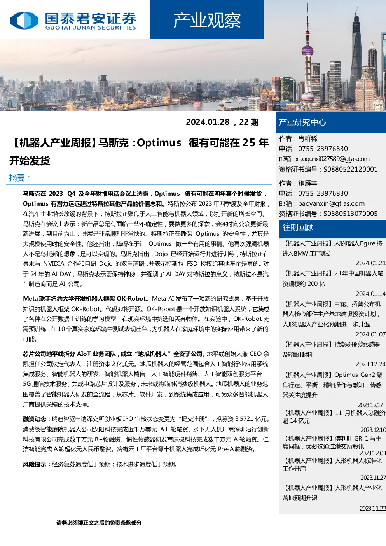The width and height of the screenshot is (386, 546).
Task: Open past report 23 年中国机器人融资规模约 200 亿
Action: [333, 278]
